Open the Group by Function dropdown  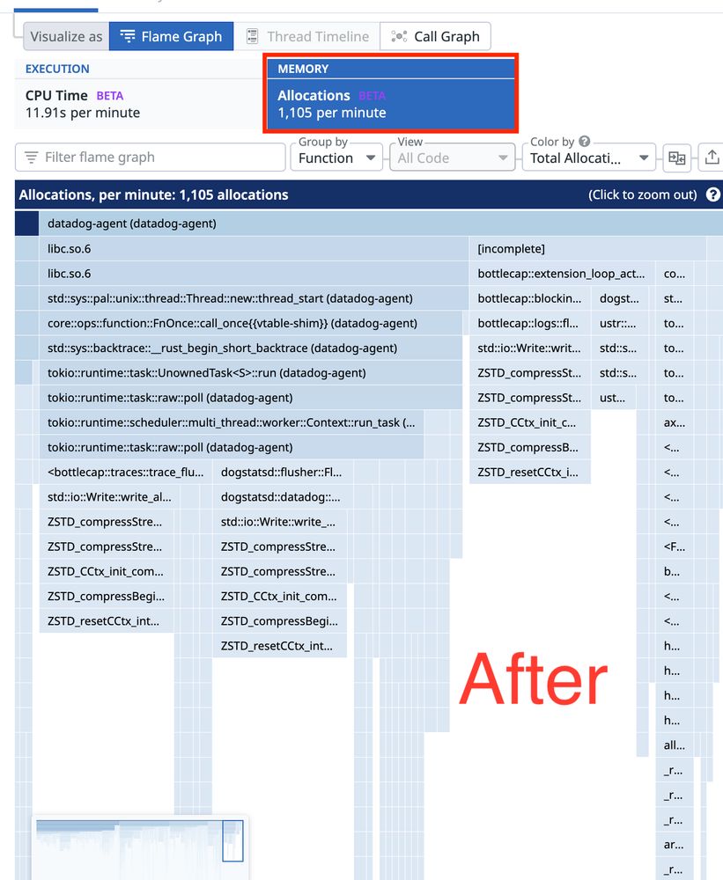[336, 158]
